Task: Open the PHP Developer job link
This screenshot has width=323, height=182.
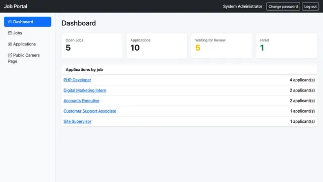Action: point(77,80)
